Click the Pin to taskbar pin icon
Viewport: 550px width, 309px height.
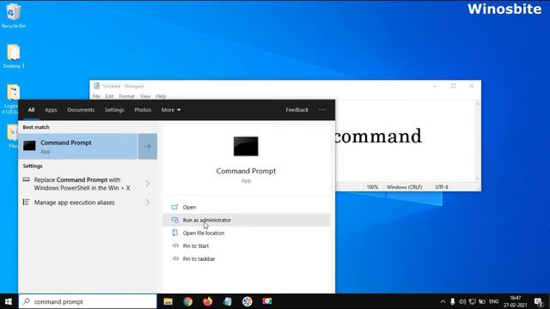pyautogui.click(x=175, y=258)
